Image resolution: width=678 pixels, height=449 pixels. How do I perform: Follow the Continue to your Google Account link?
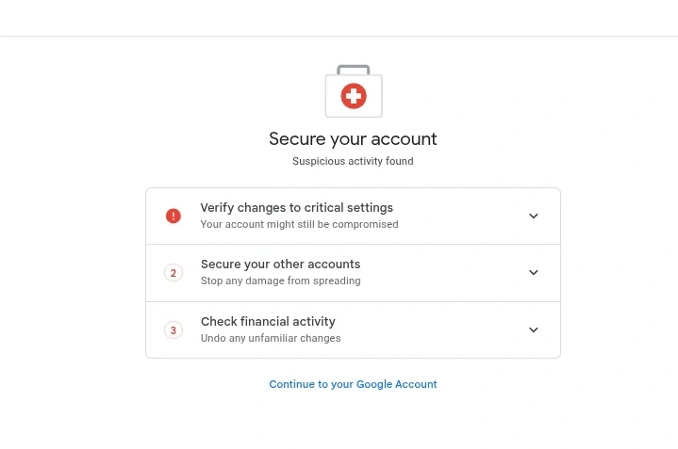click(x=353, y=384)
